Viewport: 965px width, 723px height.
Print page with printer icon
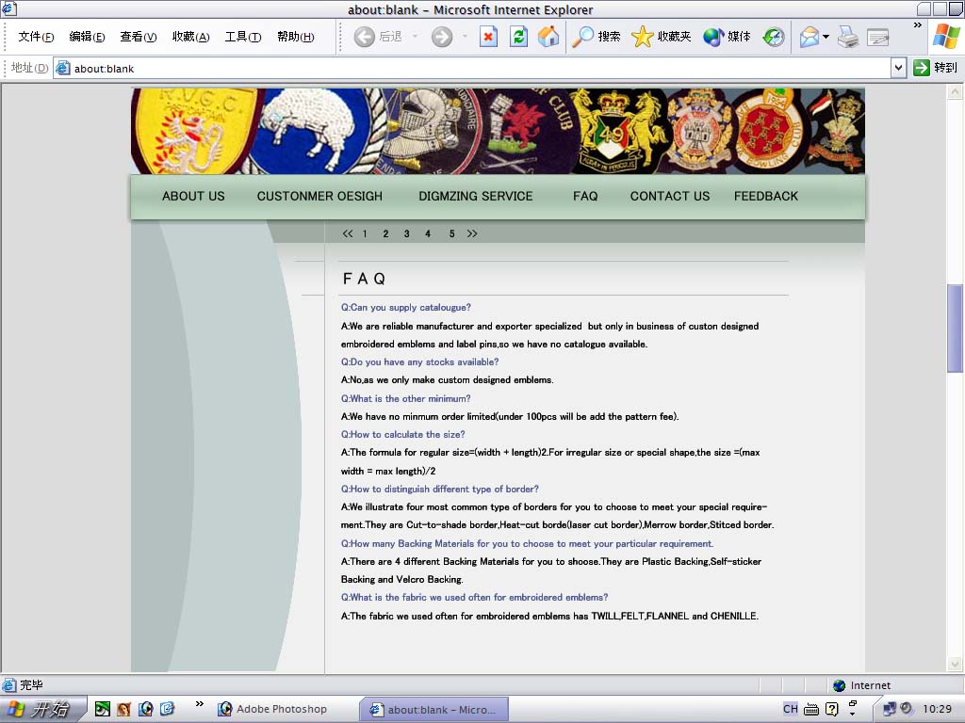point(848,37)
